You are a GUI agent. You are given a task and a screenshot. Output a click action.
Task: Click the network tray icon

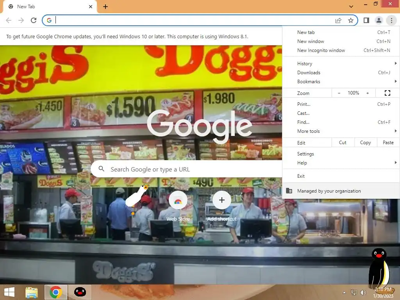(x=354, y=293)
